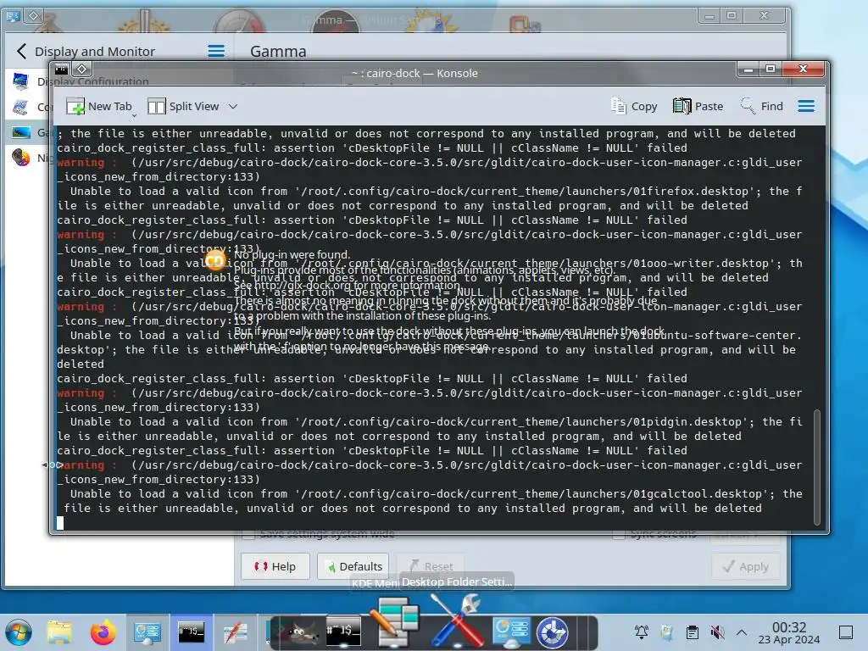The width and height of the screenshot is (868, 651).
Task: Open Desktop Folder Settings tools icon
Action: 456,620
